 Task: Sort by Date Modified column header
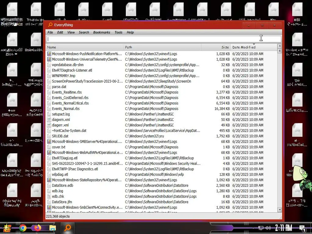click(254, 47)
